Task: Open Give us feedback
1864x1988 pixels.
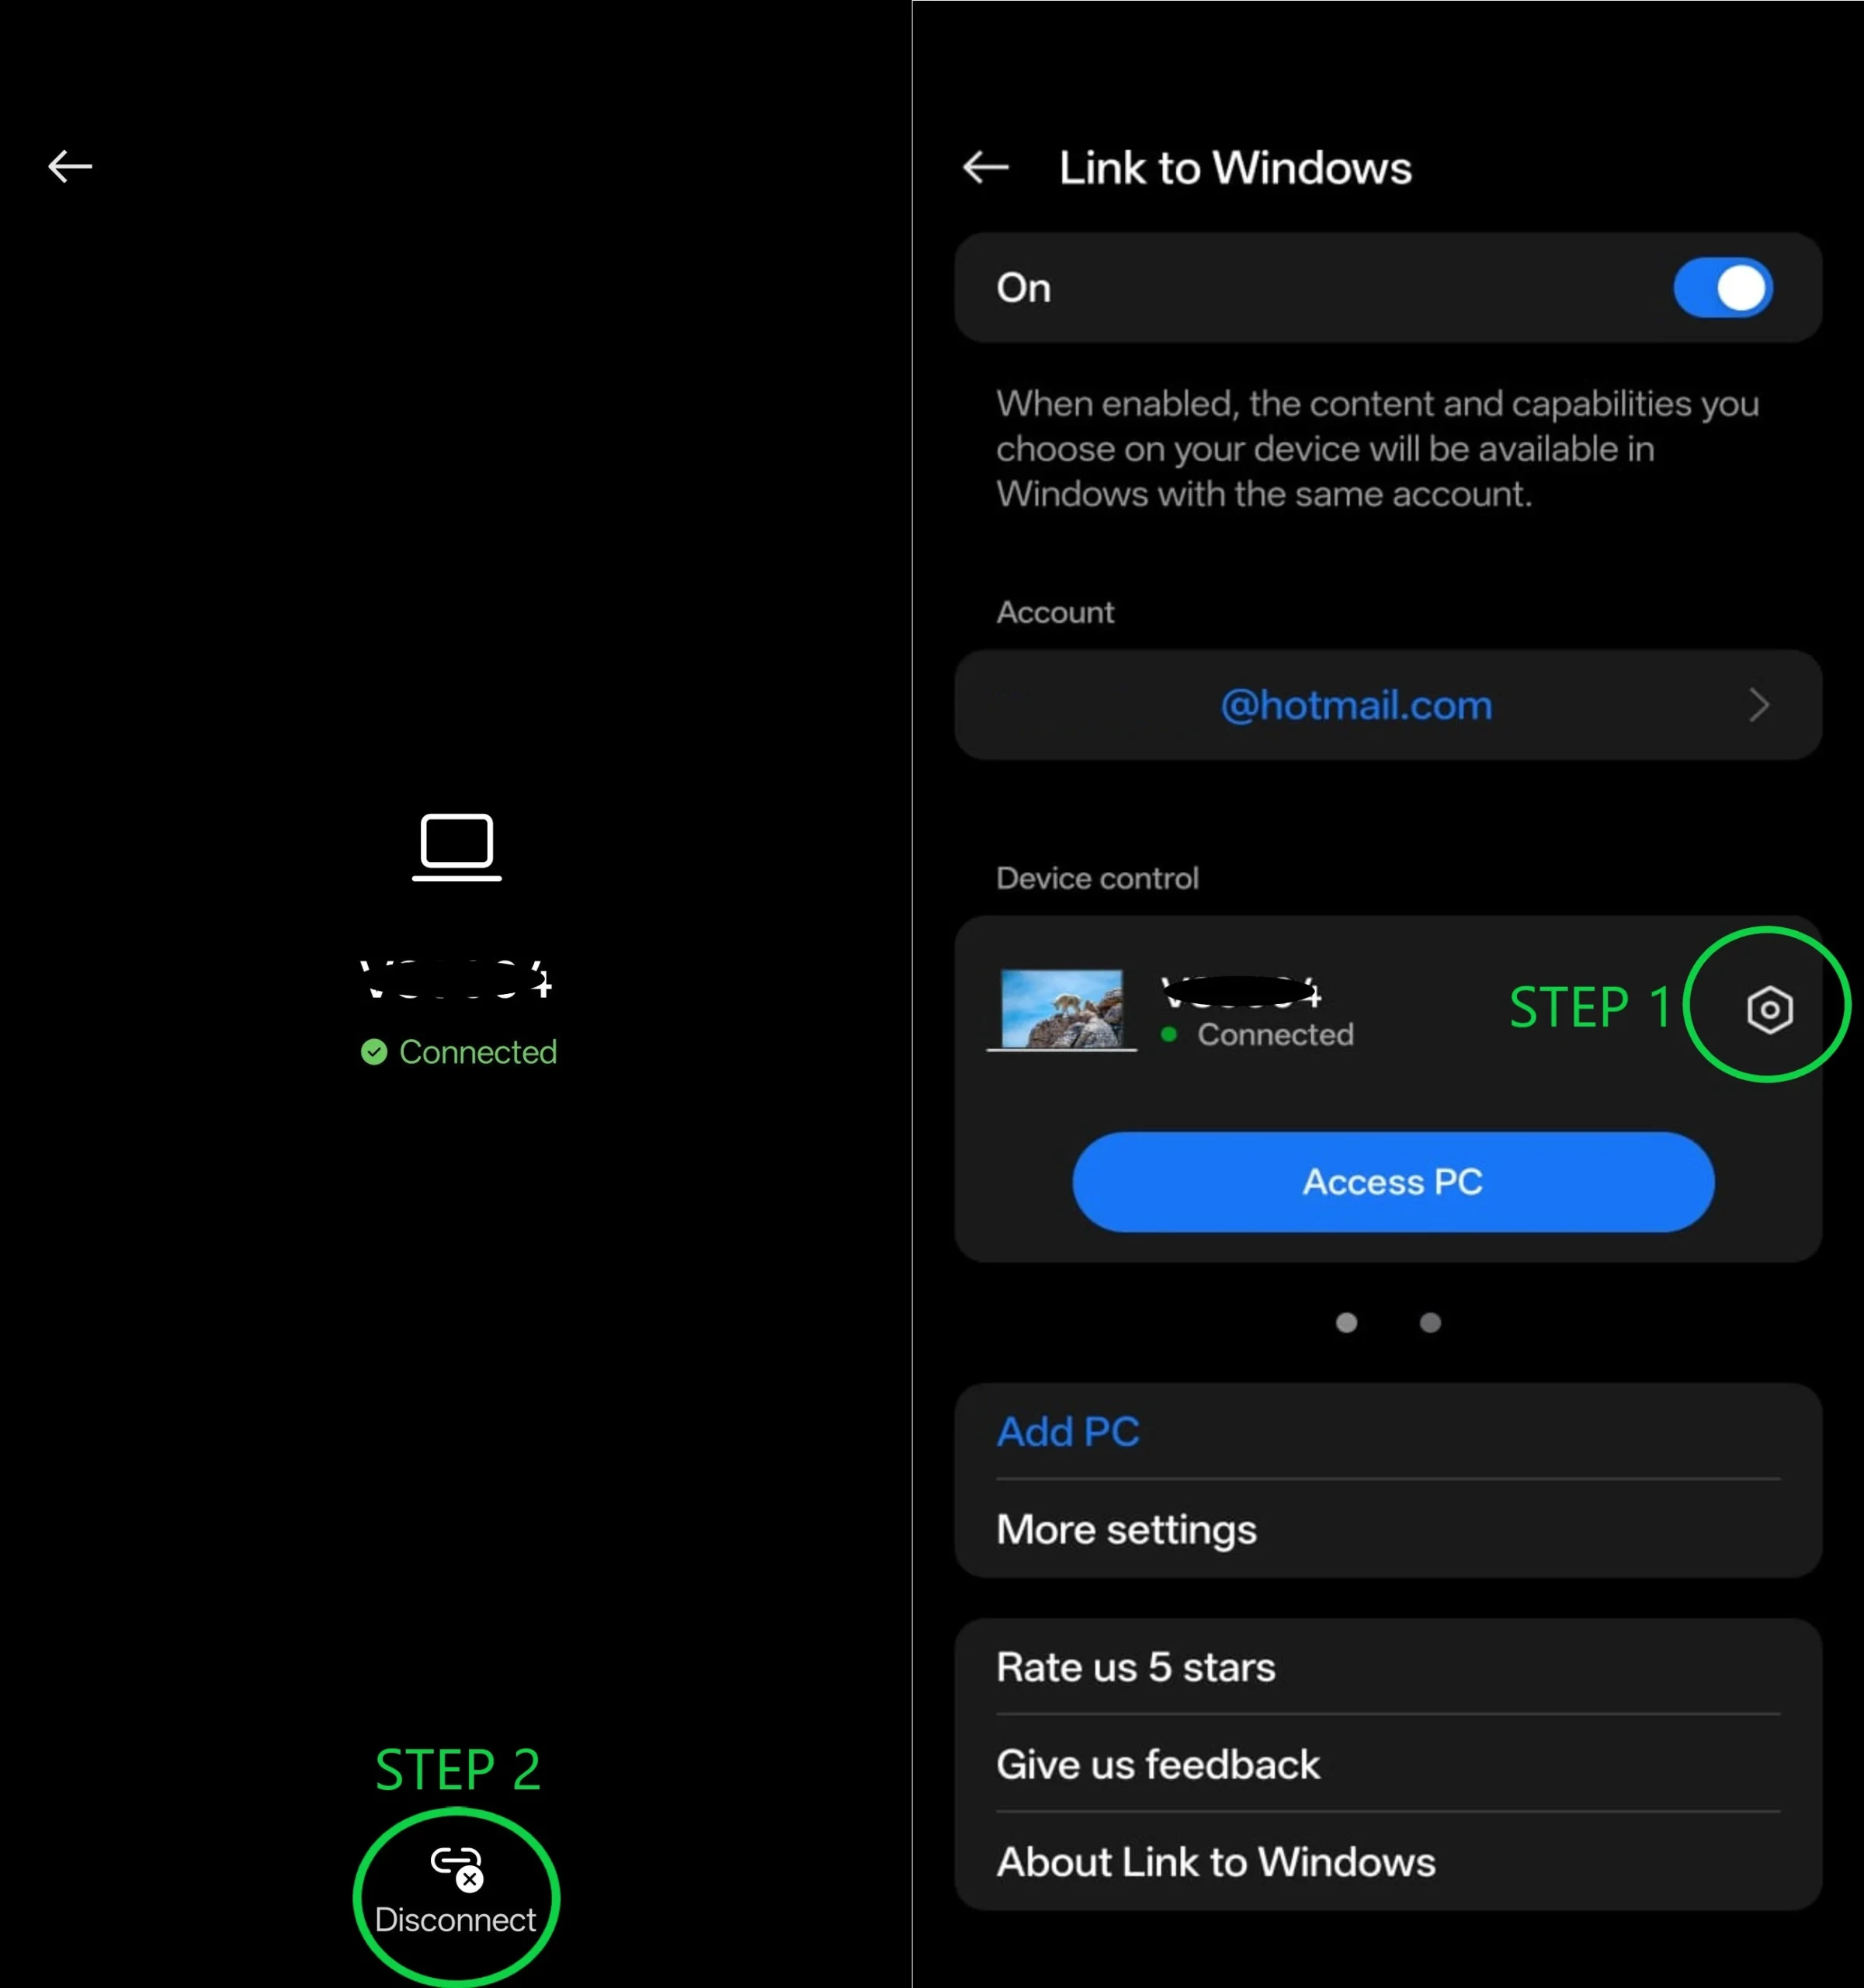Action: click(1388, 1764)
